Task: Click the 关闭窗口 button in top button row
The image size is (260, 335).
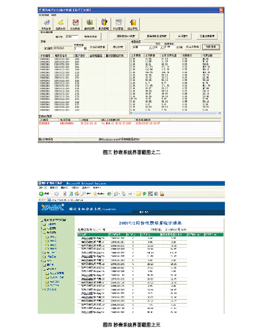Action: point(183,36)
